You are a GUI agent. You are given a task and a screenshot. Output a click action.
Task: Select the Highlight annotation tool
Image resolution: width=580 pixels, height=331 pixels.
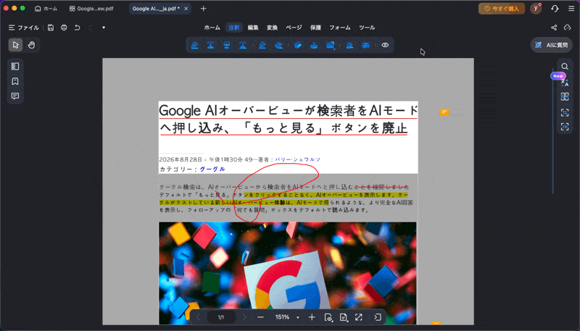click(194, 45)
